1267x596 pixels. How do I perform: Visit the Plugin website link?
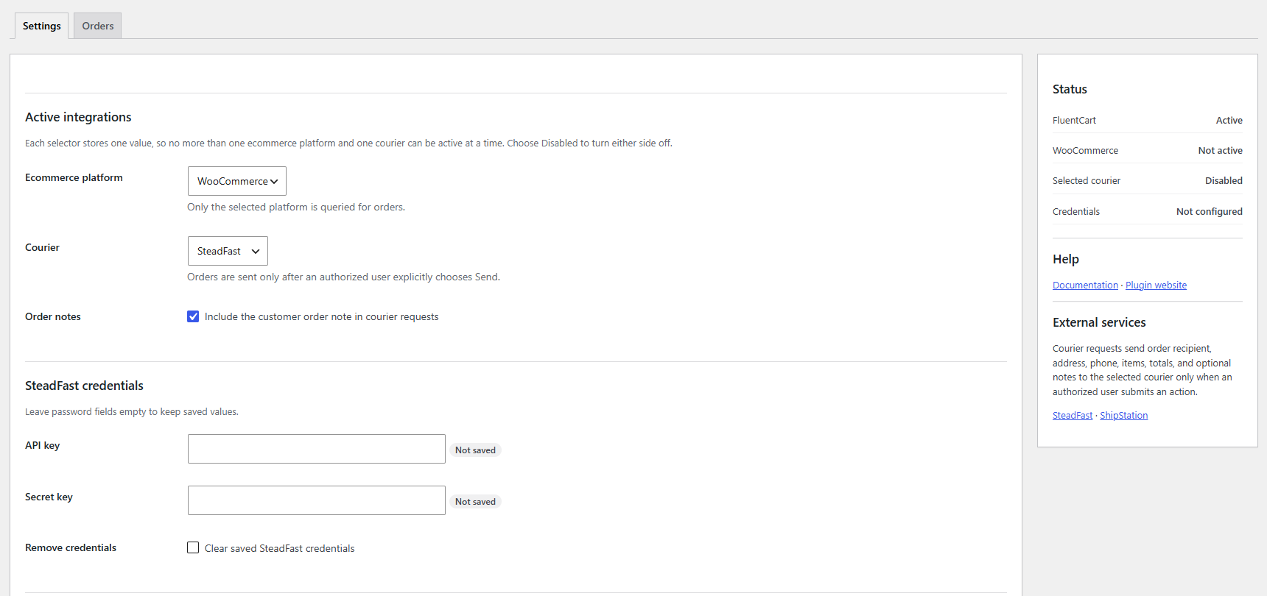1156,285
